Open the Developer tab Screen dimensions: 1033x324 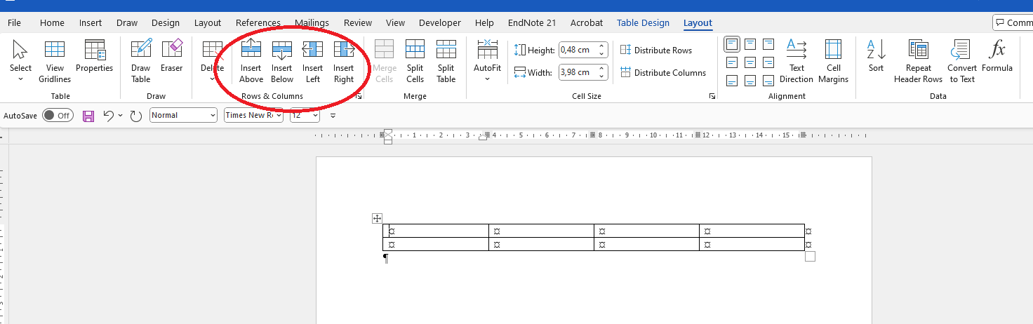coord(440,22)
